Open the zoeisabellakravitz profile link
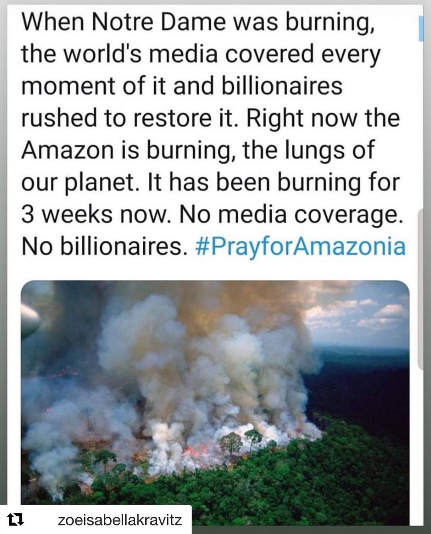 [120, 520]
